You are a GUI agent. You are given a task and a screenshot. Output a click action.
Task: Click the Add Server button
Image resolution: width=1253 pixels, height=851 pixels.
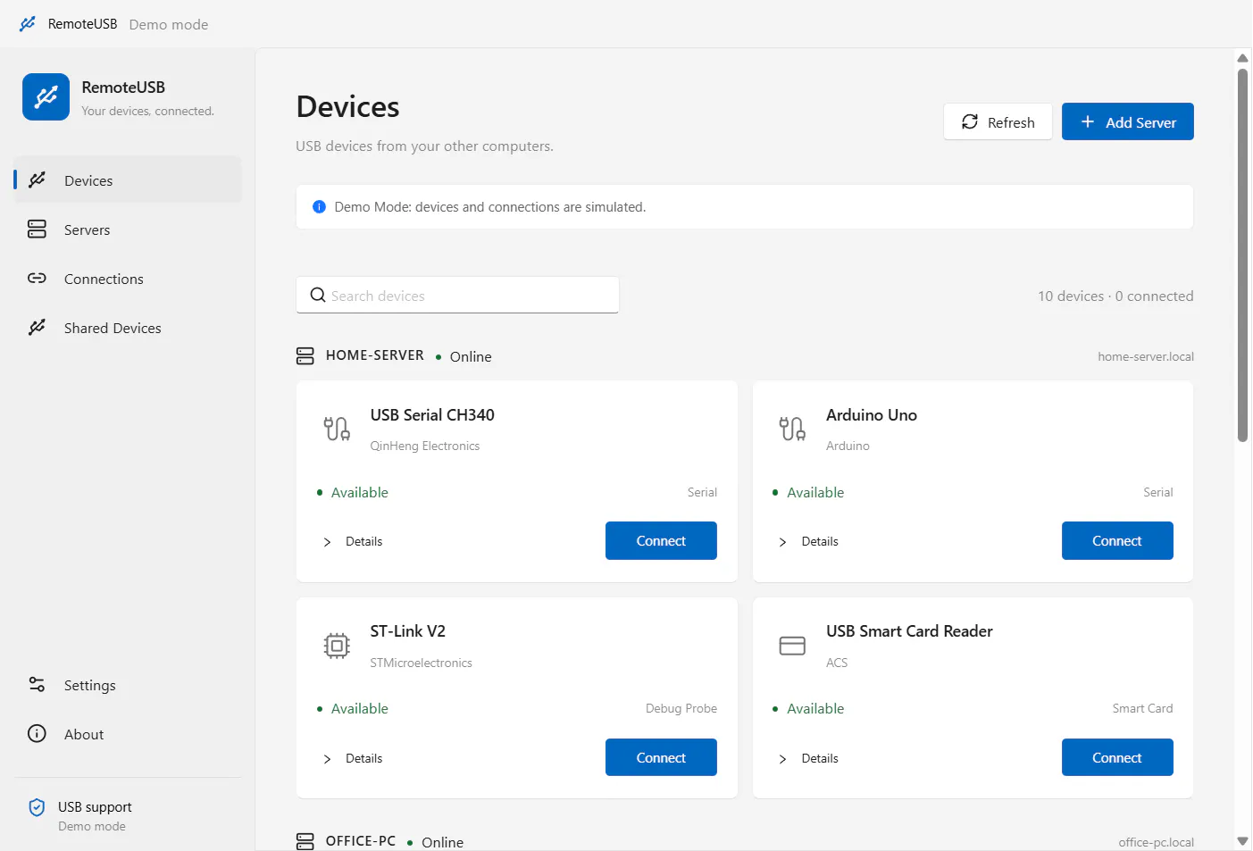(1127, 122)
